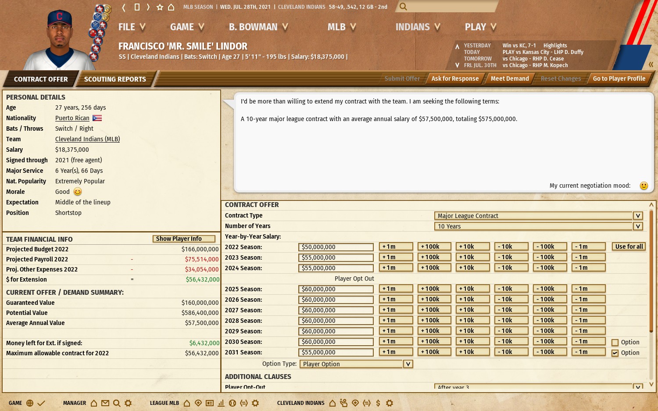The height and width of the screenshot is (411, 658).
Task: Click the Meet Demand button
Action: (509, 79)
